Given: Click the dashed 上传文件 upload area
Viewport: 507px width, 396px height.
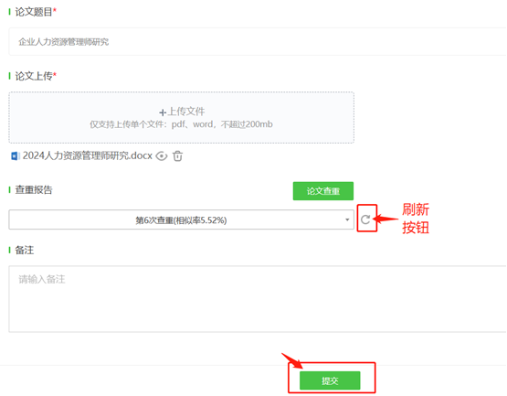Looking at the screenshot, I should (182, 118).
